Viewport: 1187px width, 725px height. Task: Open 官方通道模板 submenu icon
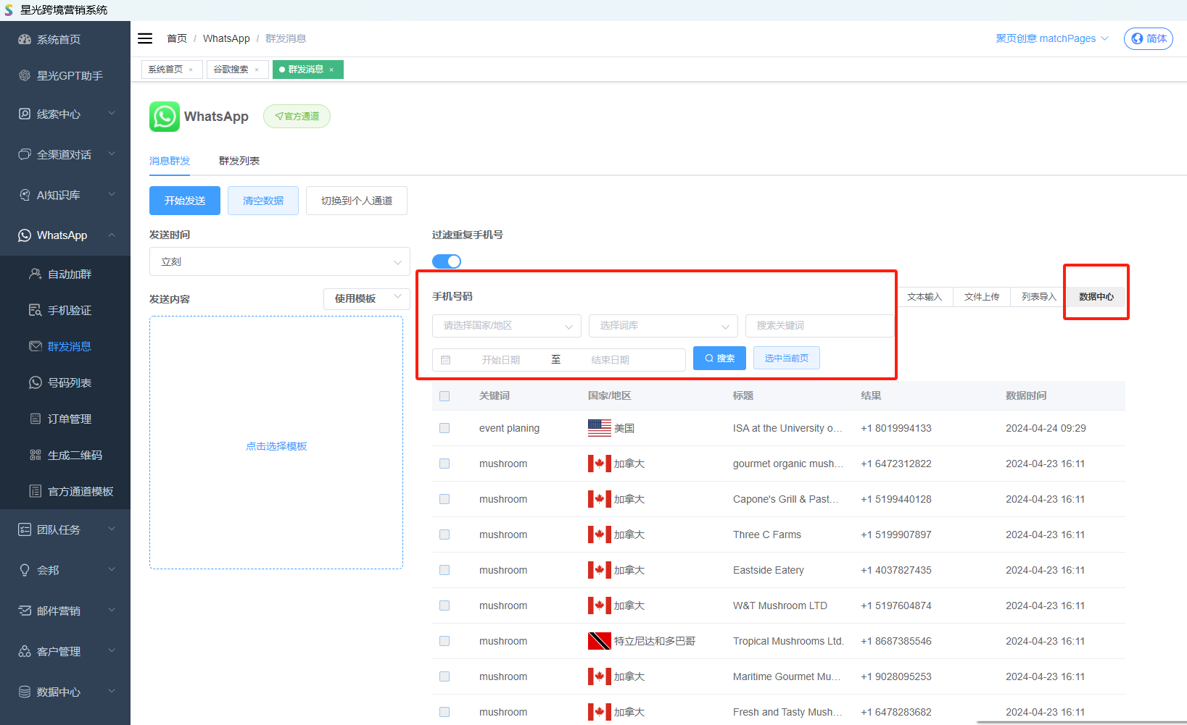click(36, 491)
